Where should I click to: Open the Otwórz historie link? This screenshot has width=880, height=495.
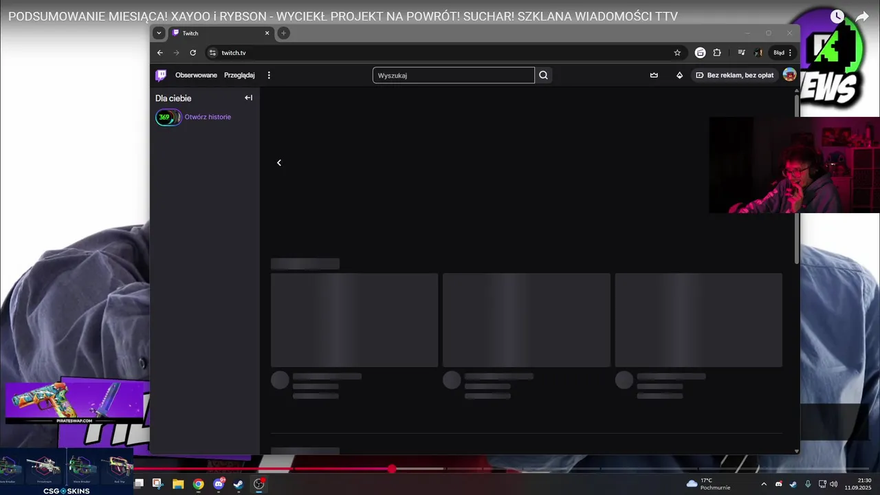208,117
